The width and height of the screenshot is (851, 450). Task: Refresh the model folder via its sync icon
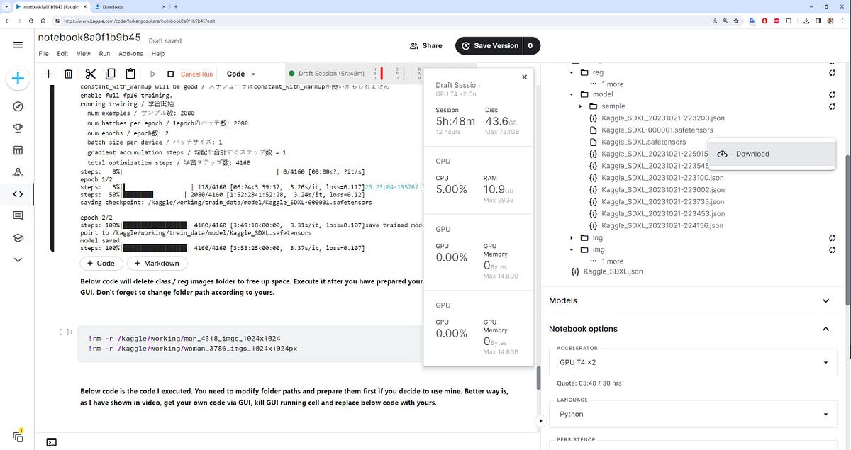(x=831, y=94)
